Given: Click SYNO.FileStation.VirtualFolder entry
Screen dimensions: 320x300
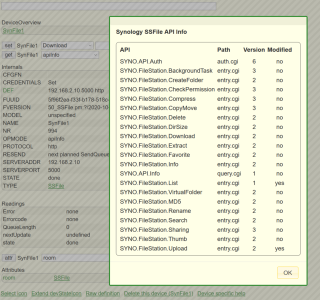Looking at the screenshot, I should (161, 192).
